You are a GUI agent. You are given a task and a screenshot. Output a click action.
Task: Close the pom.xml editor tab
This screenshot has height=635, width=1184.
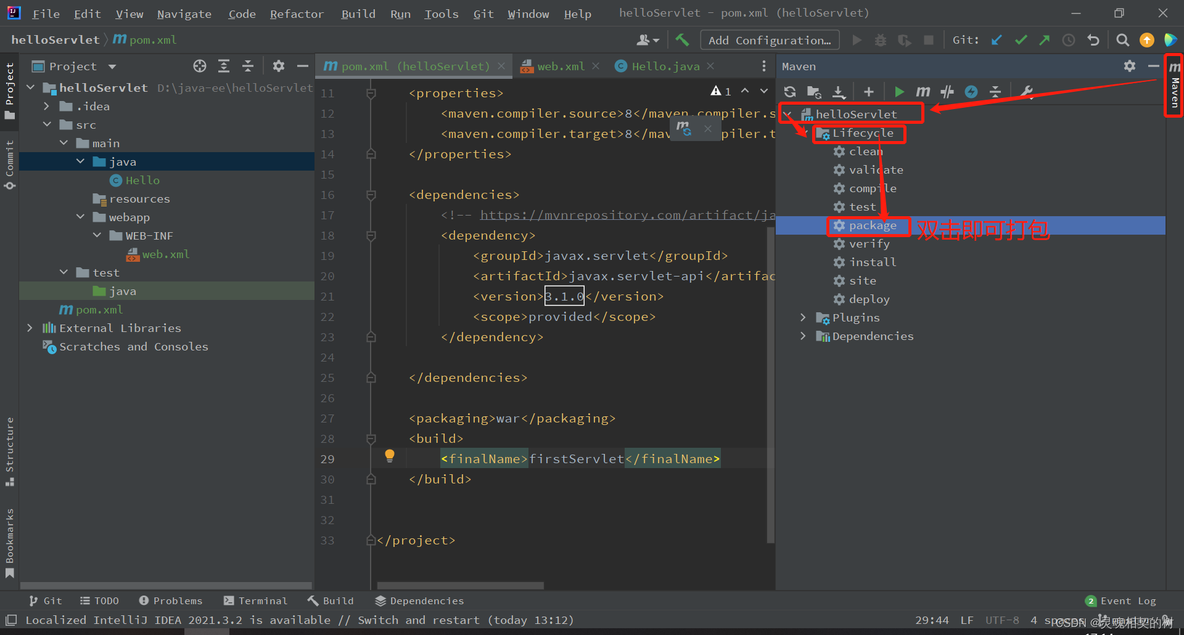coord(501,66)
